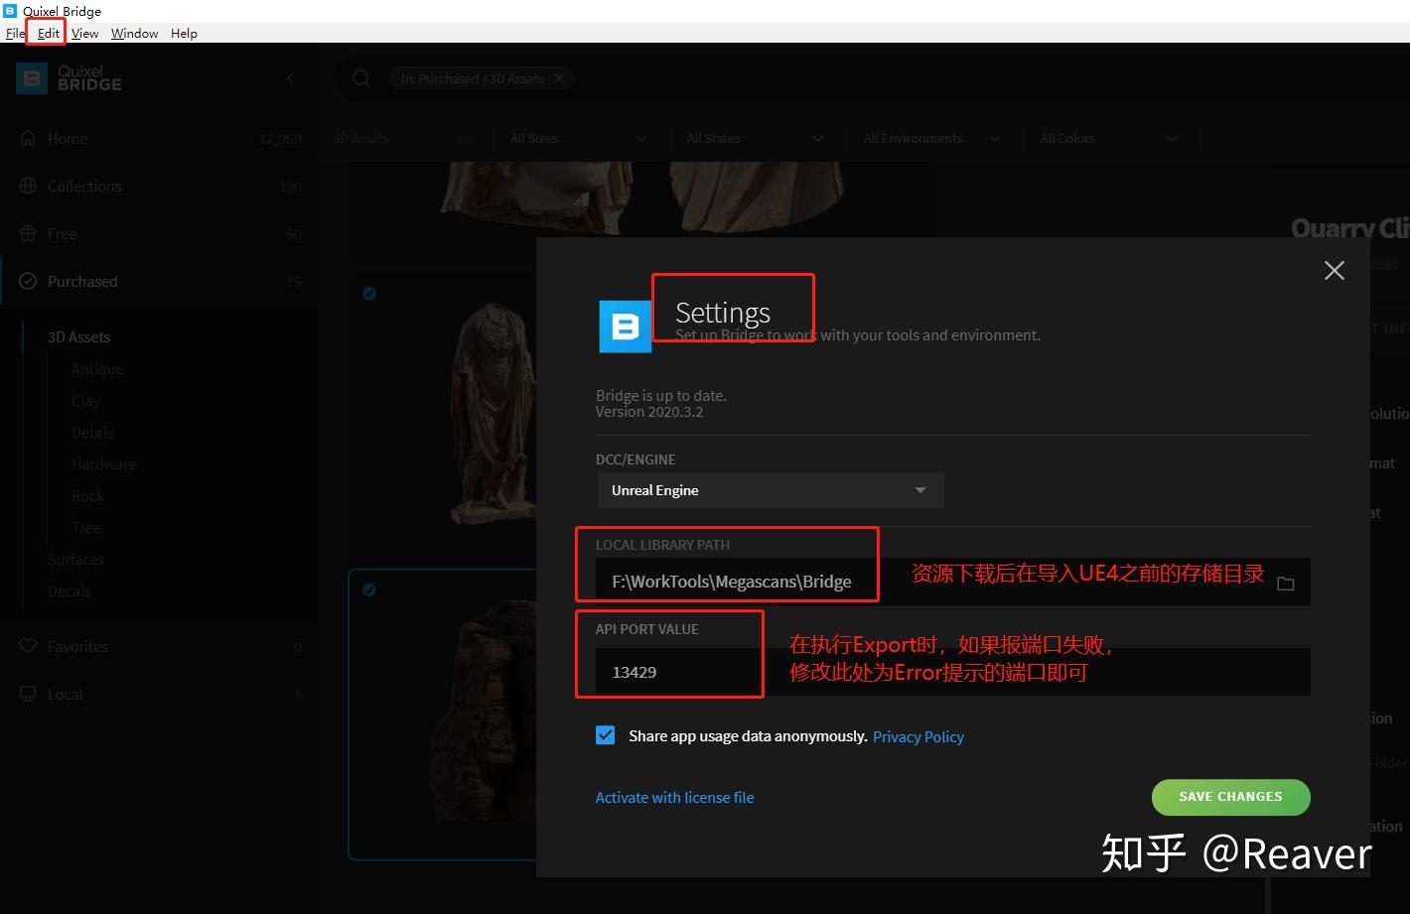This screenshot has height=914, width=1410.
Task: Uncheck Share app usage data anonymously
Action: tap(606, 735)
